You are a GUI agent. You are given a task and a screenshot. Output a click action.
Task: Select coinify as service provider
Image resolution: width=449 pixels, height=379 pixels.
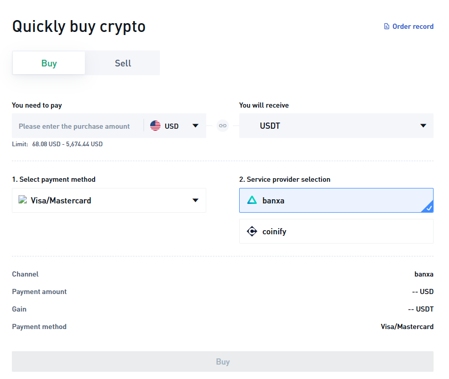click(x=336, y=231)
